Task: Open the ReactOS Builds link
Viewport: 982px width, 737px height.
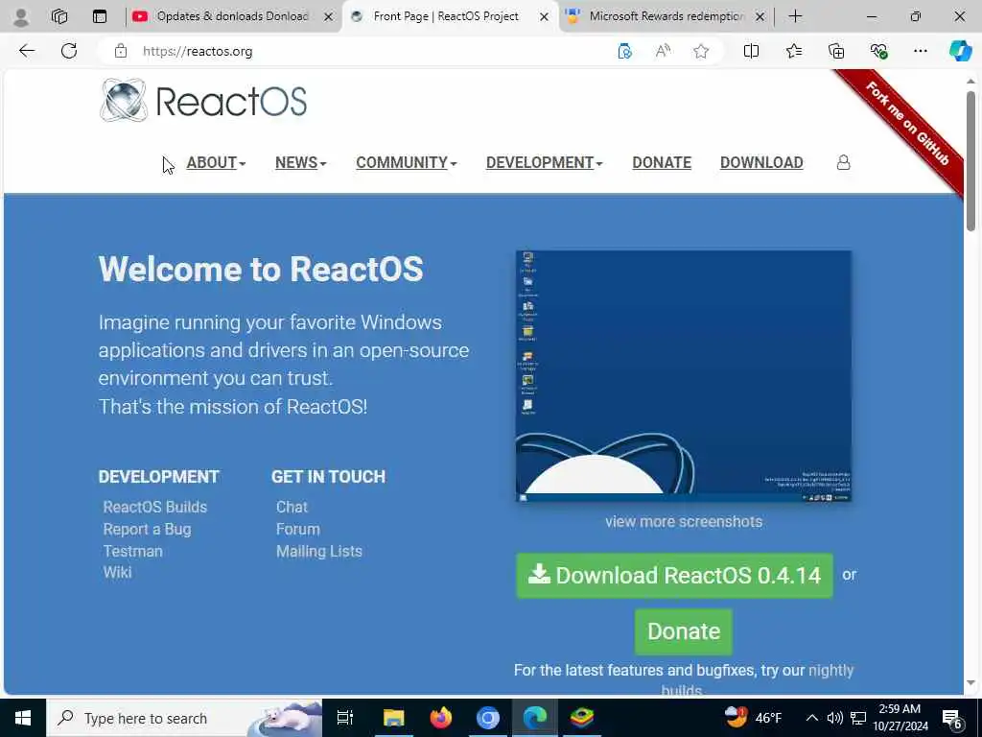Action: coord(154,507)
